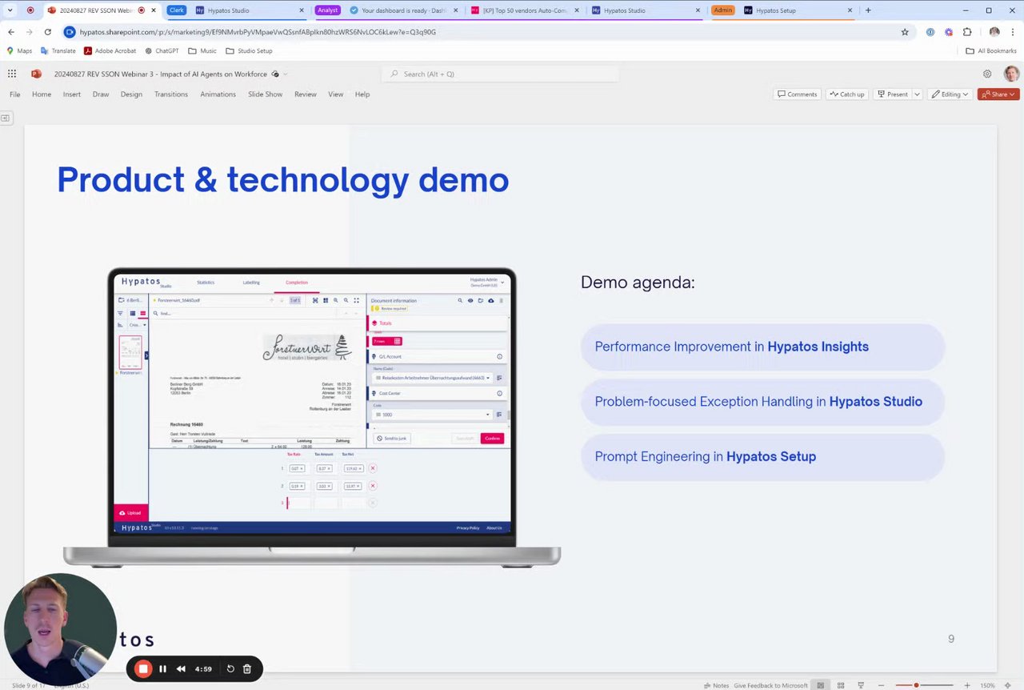Restart the recording with circular arrow icon

[x=230, y=668]
